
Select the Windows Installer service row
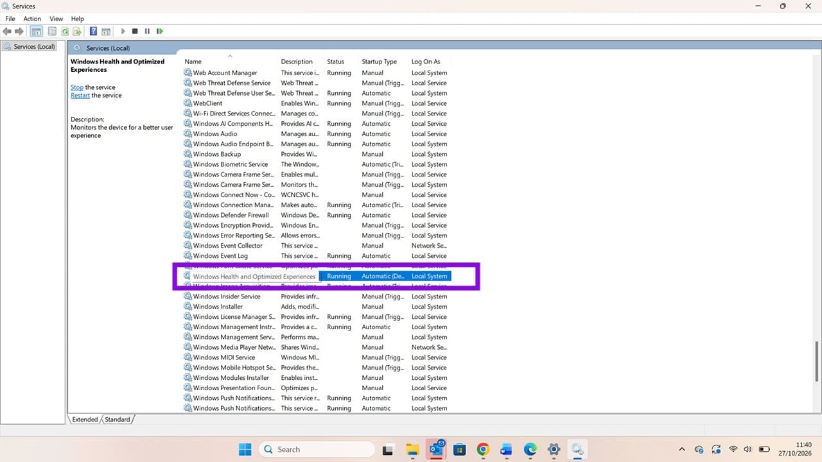pyautogui.click(x=317, y=307)
